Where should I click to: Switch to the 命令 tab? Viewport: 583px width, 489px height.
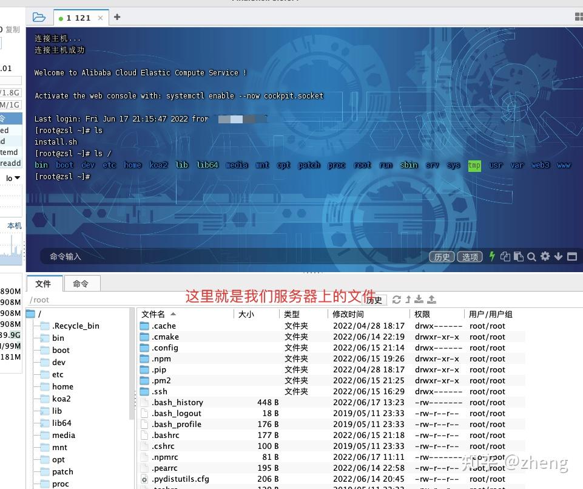pyautogui.click(x=82, y=283)
